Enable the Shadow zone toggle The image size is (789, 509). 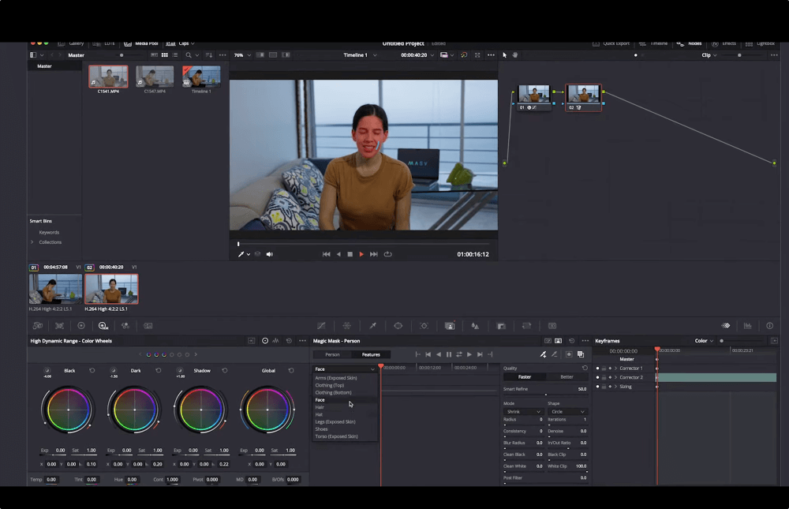(180, 371)
